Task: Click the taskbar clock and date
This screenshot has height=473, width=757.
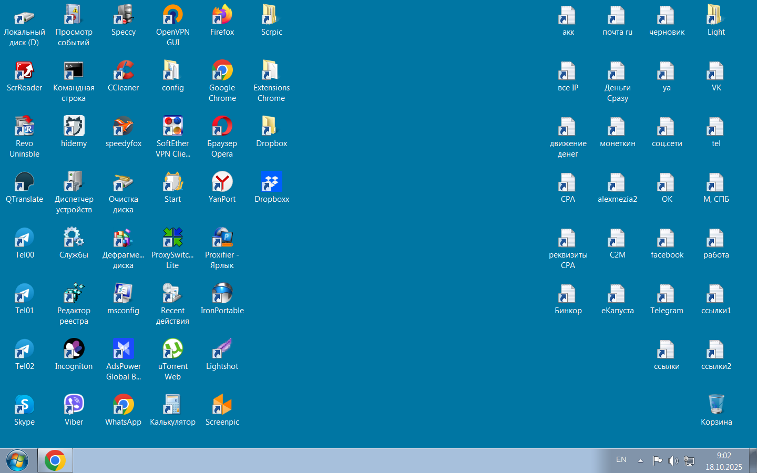Action: pyautogui.click(x=724, y=461)
